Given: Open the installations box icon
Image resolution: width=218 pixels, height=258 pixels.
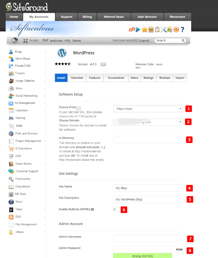Looking at the screenshot, I should [151, 30].
